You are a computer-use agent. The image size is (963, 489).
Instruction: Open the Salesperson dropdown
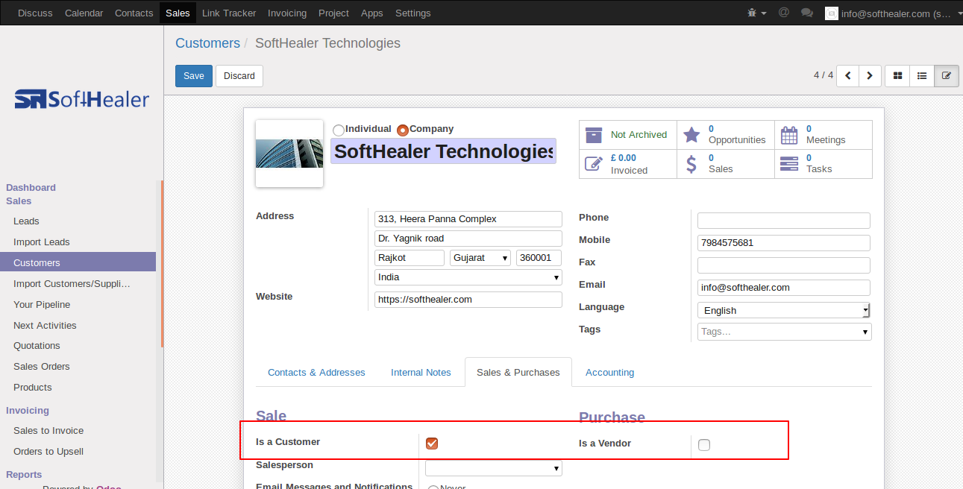(494, 468)
